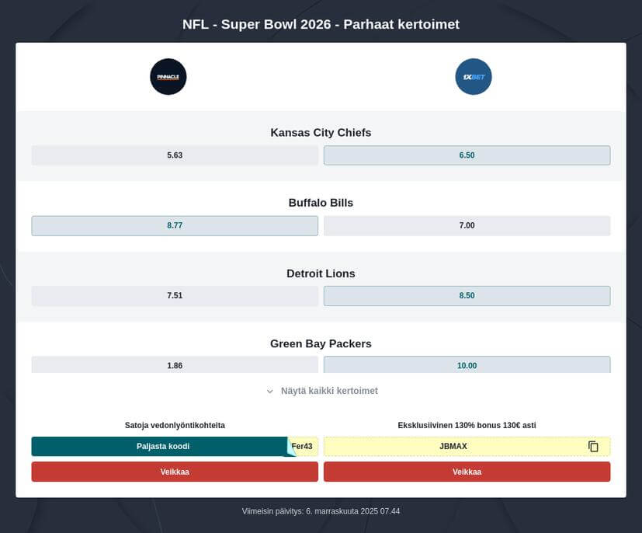Select 10.00 odds for Green Bay Packers
642x533 pixels.
tap(467, 364)
